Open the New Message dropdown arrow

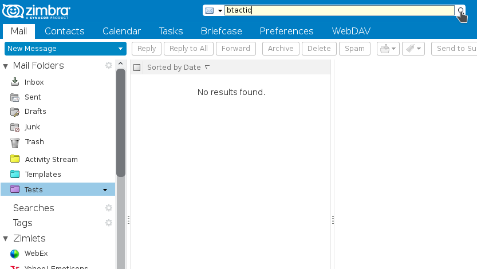[120, 49]
